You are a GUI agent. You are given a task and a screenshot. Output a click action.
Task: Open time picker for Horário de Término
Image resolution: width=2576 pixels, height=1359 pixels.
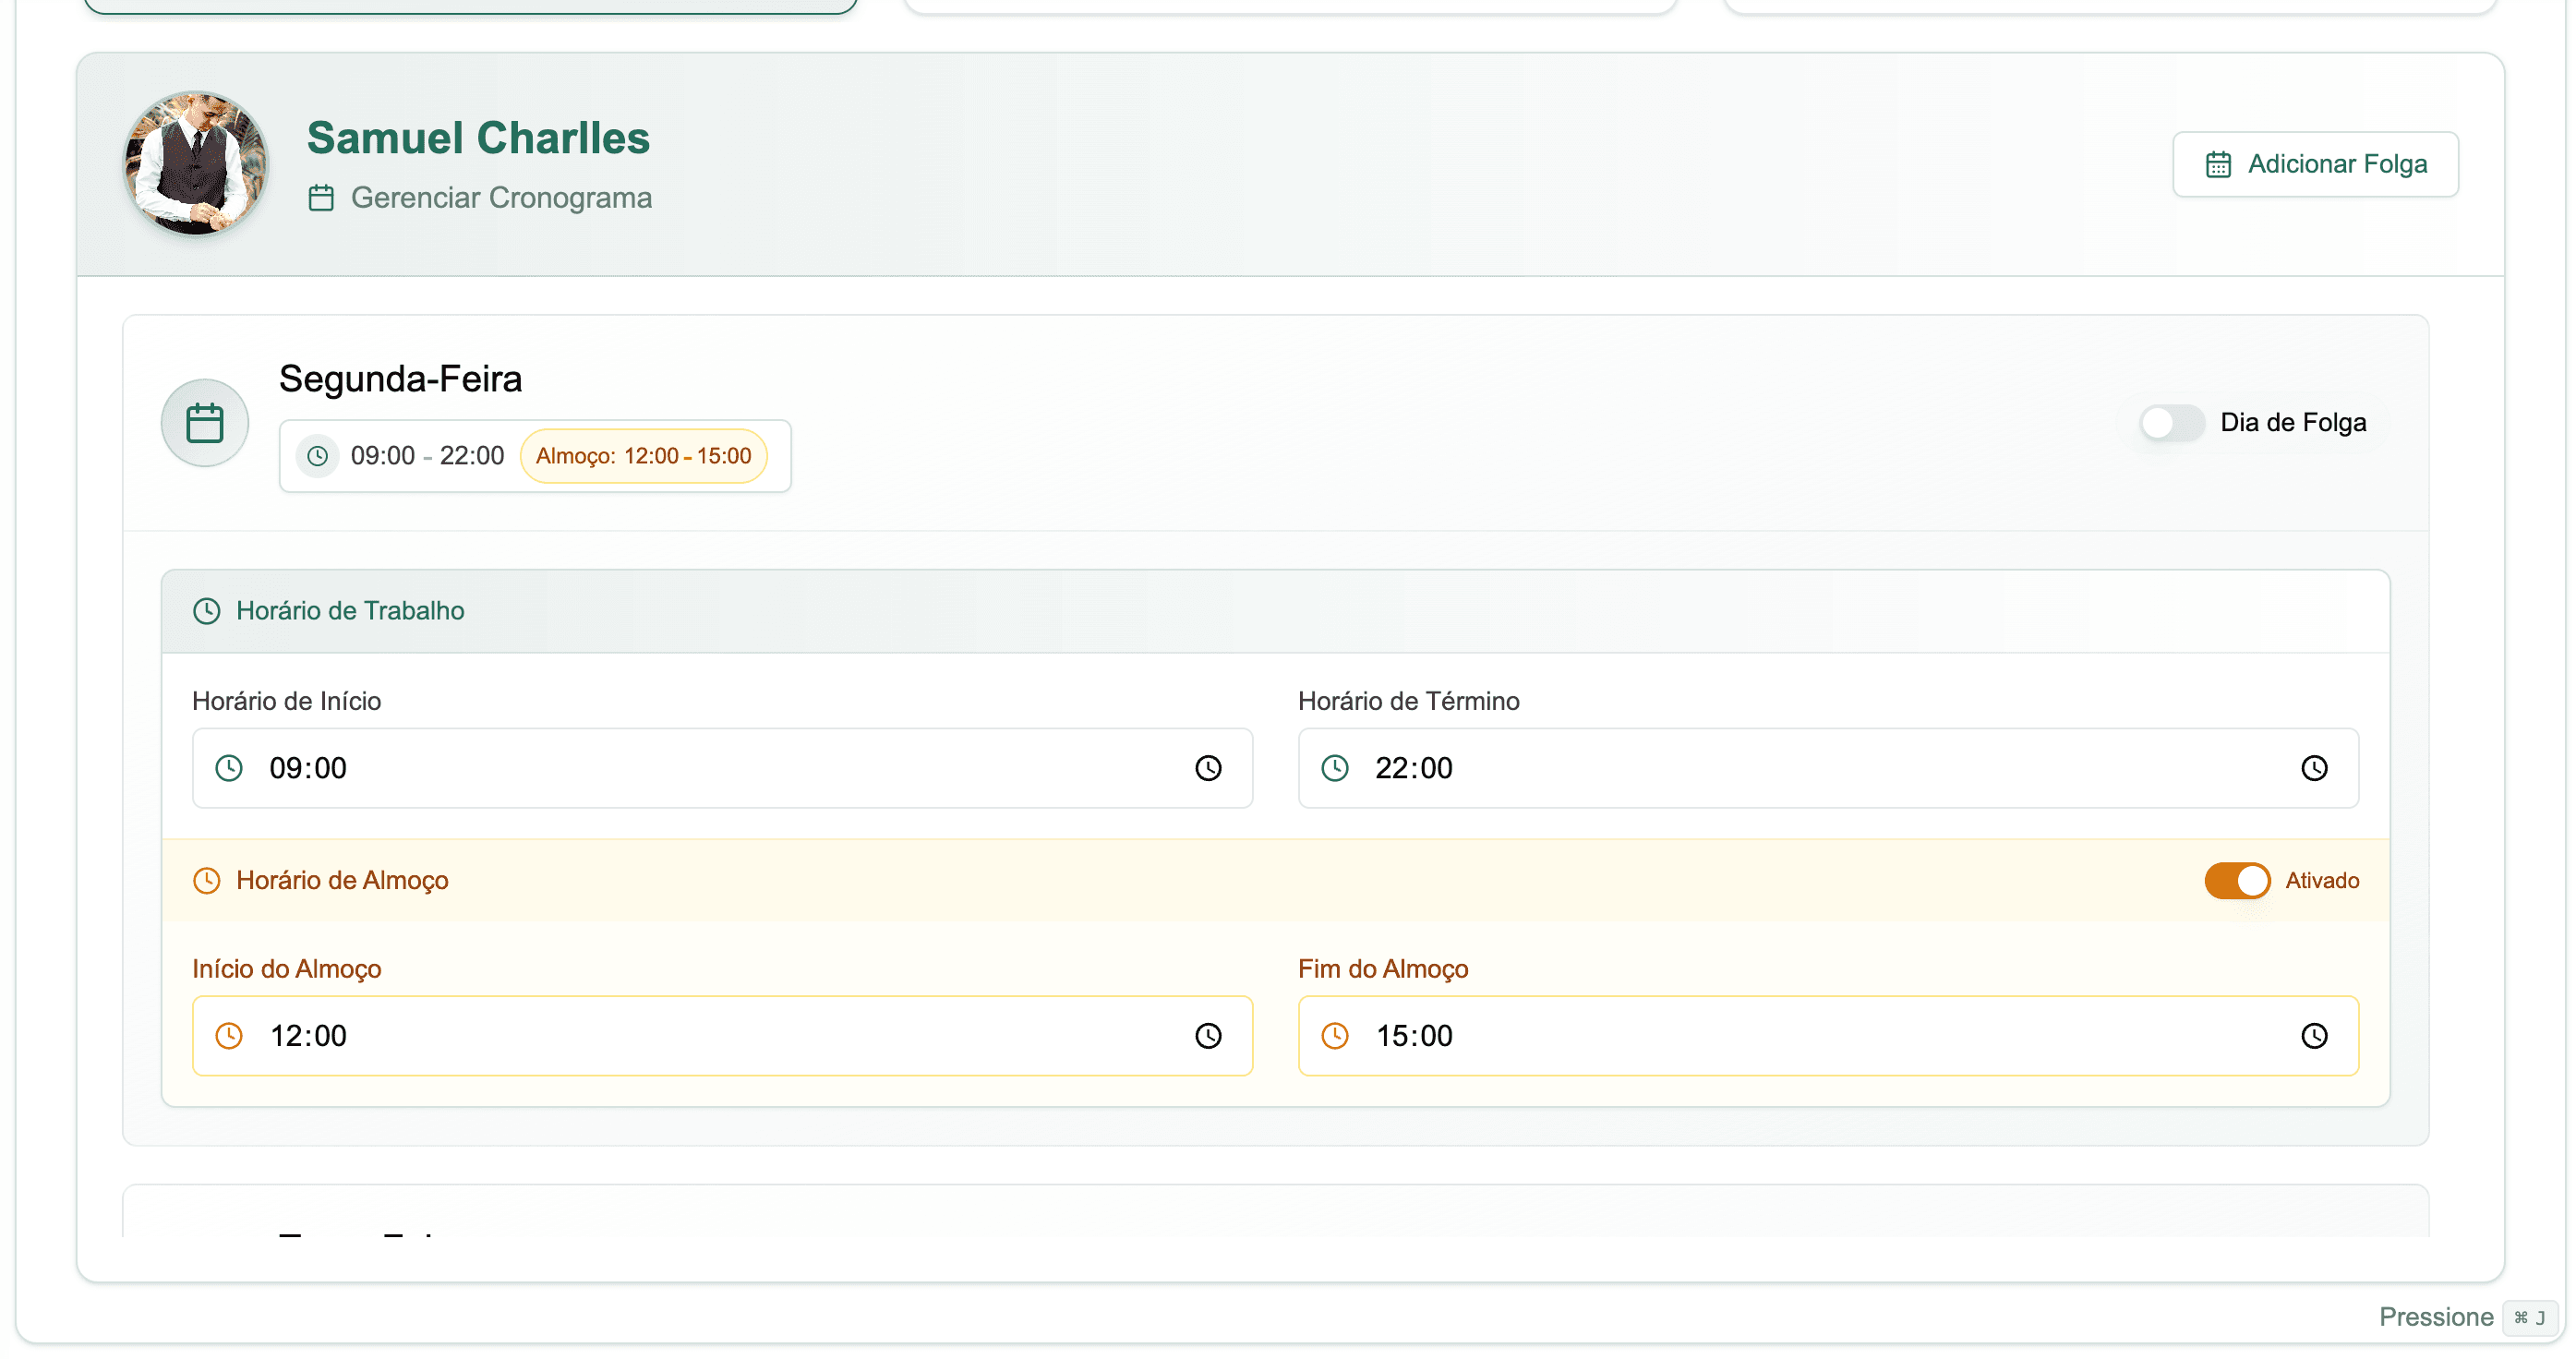pos(2313,768)
